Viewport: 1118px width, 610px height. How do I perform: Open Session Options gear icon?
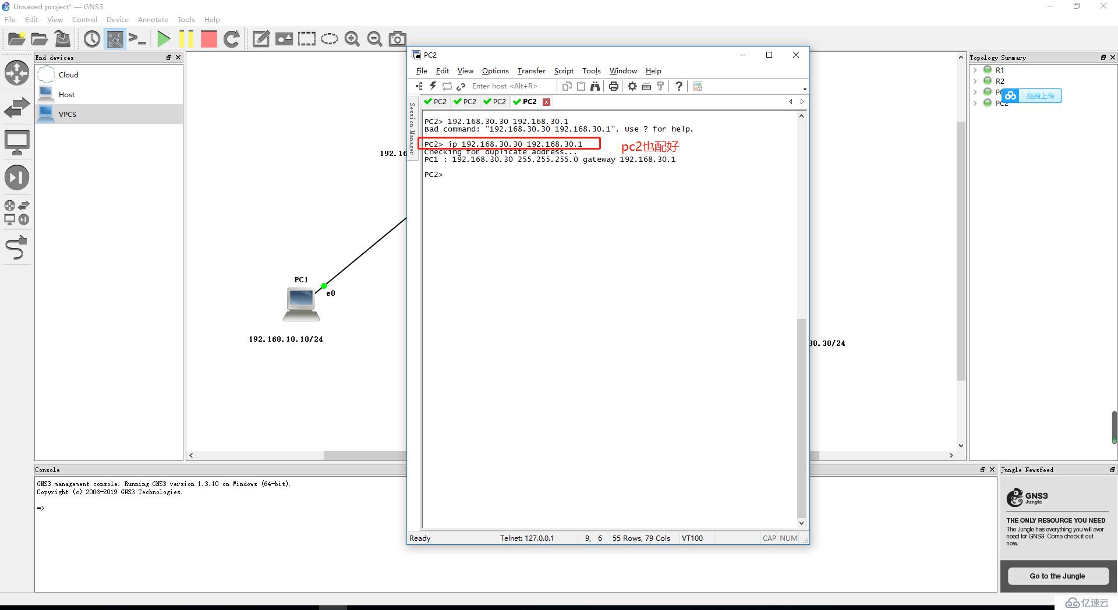pos(632,86)
